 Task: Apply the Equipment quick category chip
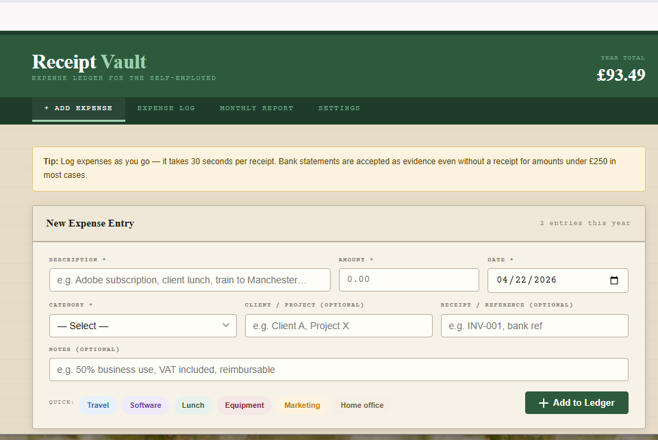244,405
